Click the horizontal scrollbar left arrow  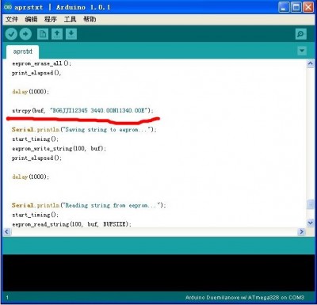(7, 232)
